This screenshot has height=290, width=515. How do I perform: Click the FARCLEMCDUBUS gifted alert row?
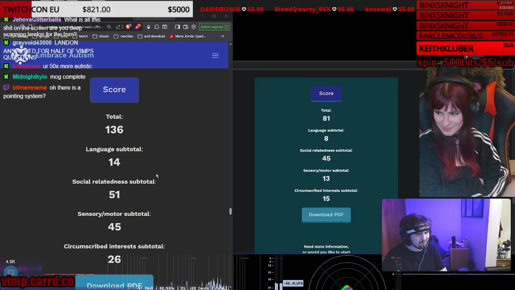[x=466, y=36]
